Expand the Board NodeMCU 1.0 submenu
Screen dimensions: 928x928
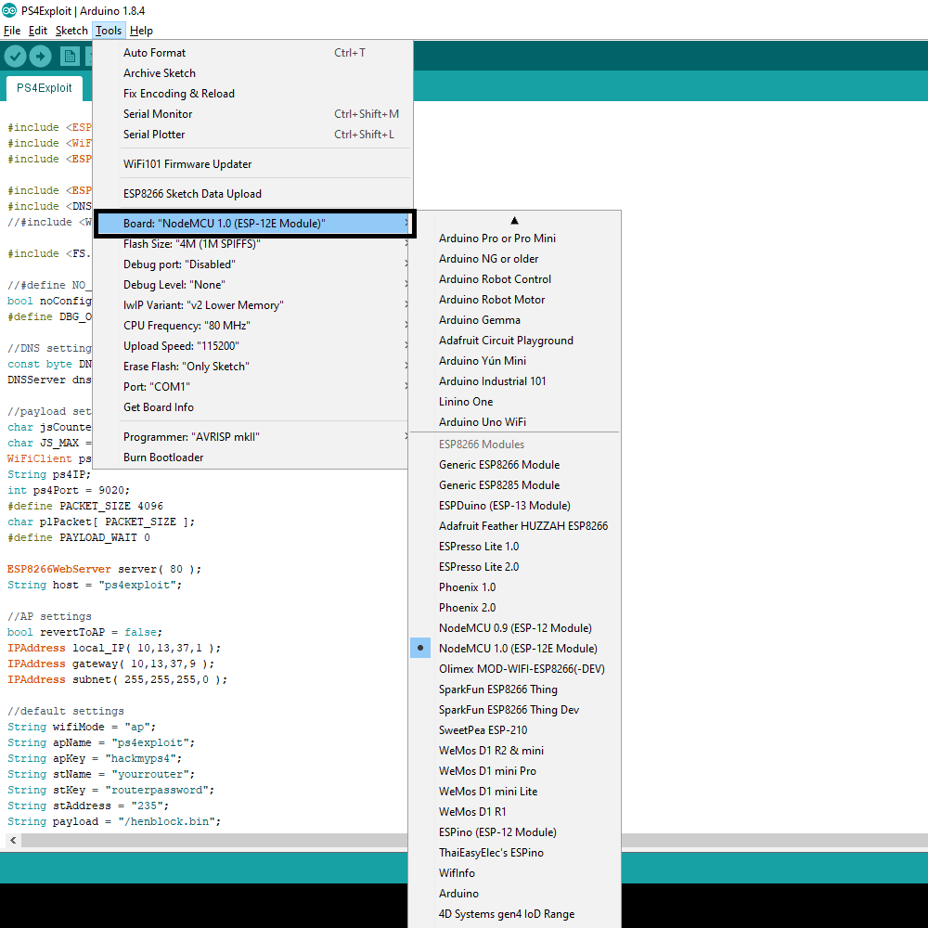tap(252, 223)
